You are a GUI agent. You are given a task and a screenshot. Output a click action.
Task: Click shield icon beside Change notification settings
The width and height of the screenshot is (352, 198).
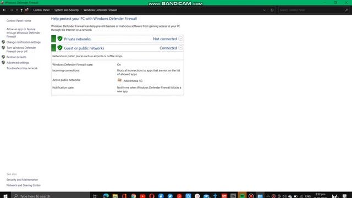click(3, 42)
